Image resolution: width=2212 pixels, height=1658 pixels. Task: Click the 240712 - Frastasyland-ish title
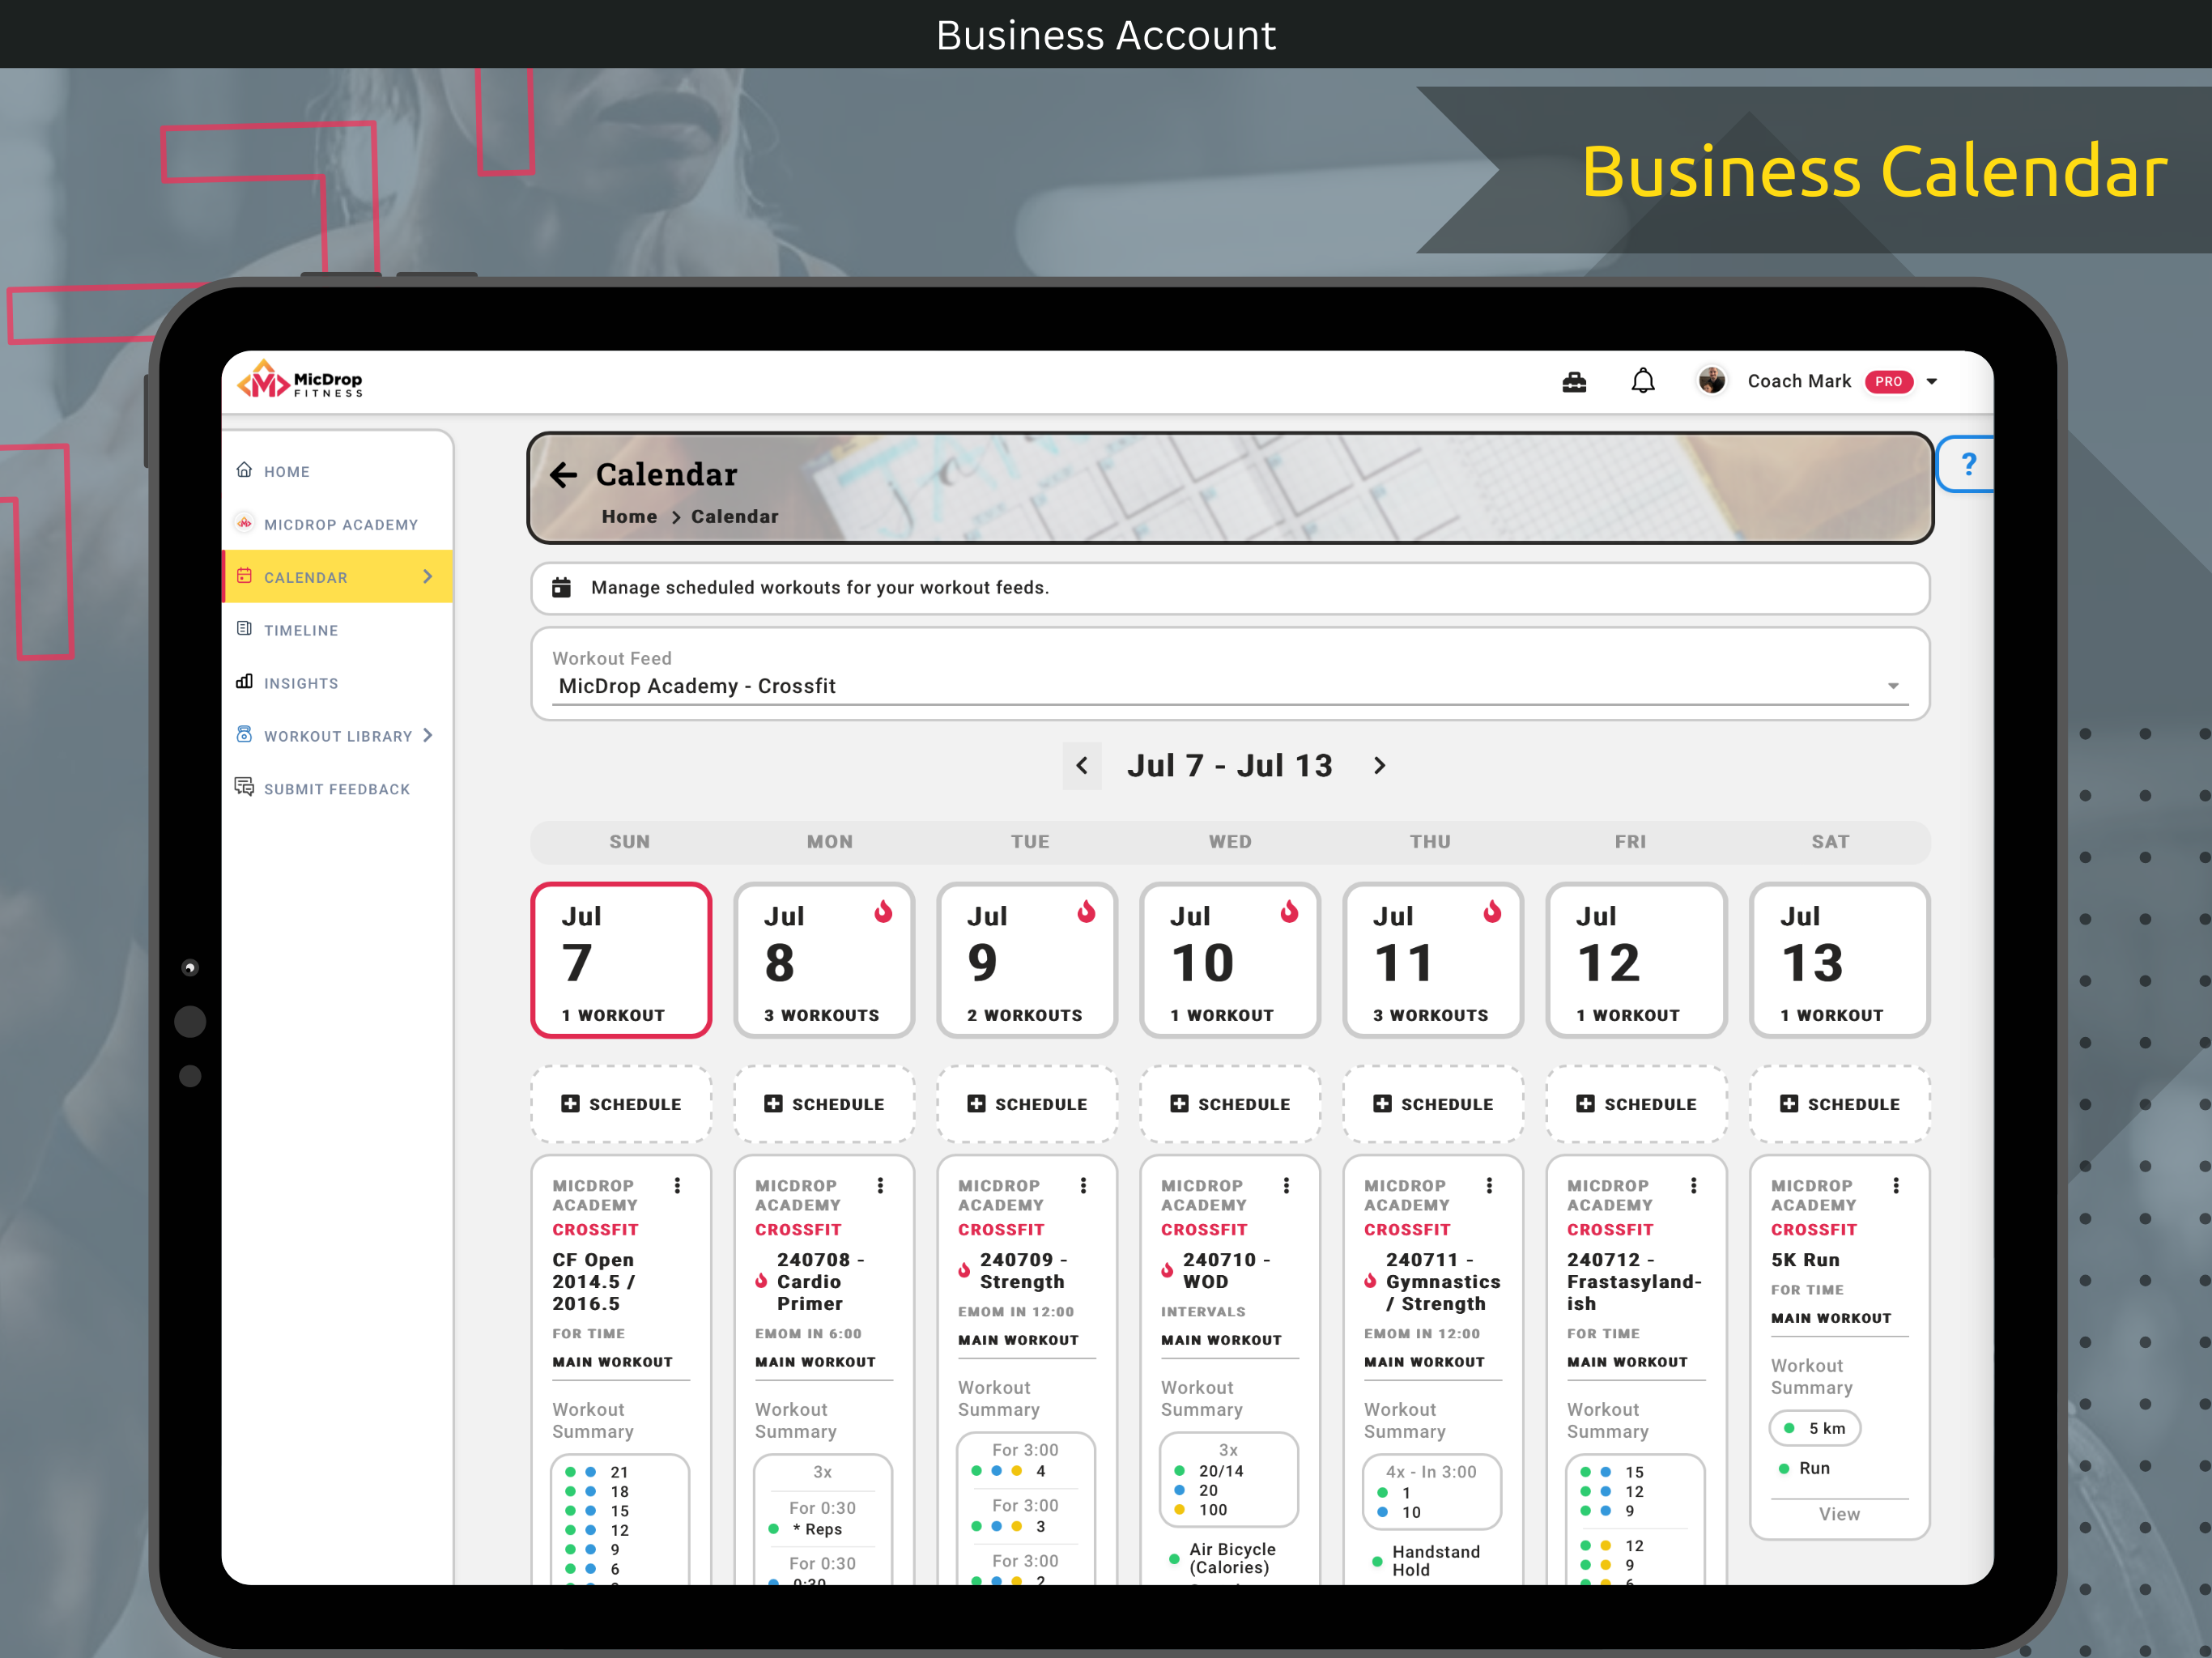point(1634,1282)
